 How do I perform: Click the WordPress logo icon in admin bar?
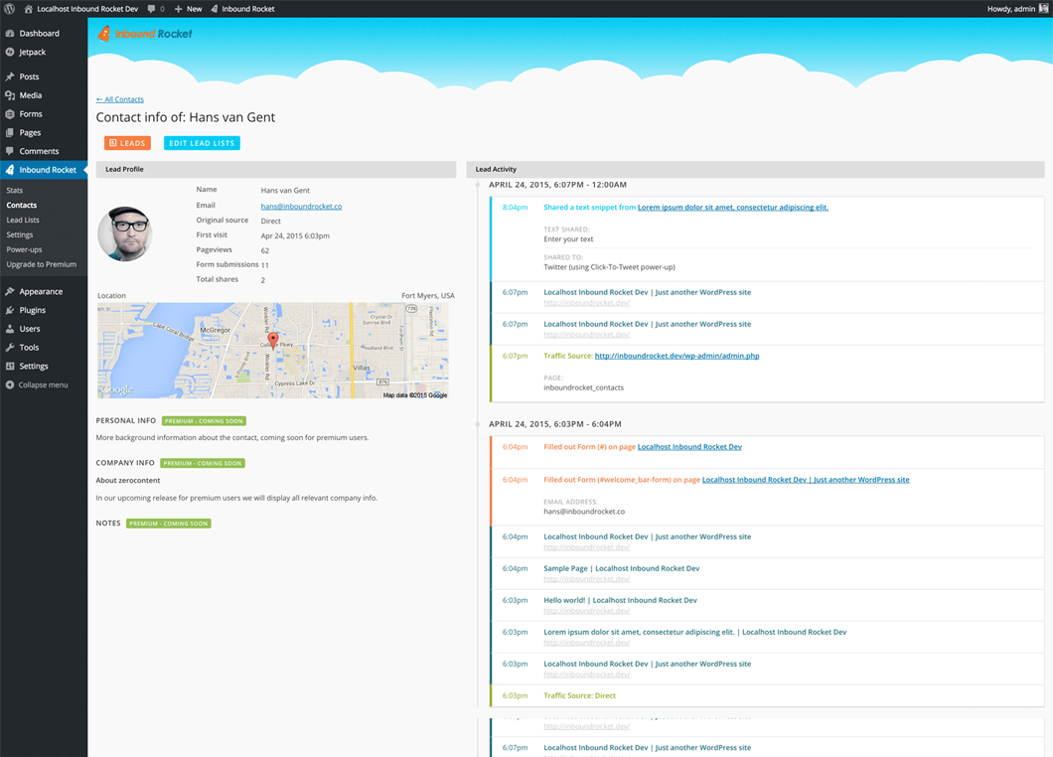[x=9, y=9]
